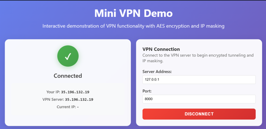Click the VPN Server label

point(53,100)
